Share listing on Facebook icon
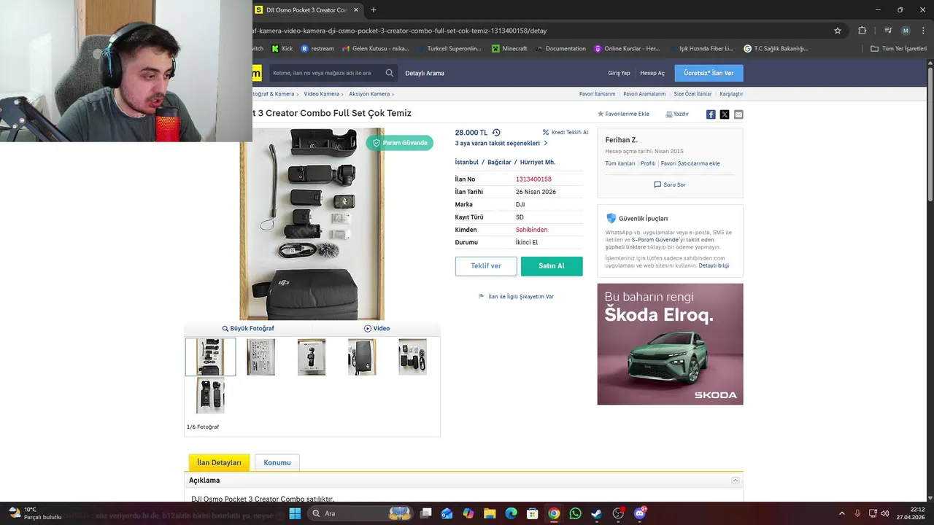934x525 pixels. (711, 114)
